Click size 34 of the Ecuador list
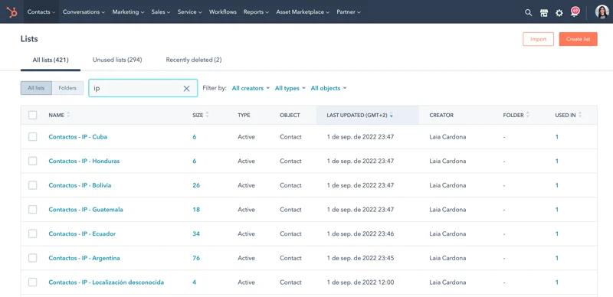The image size is (613, 297). [196, 233]
